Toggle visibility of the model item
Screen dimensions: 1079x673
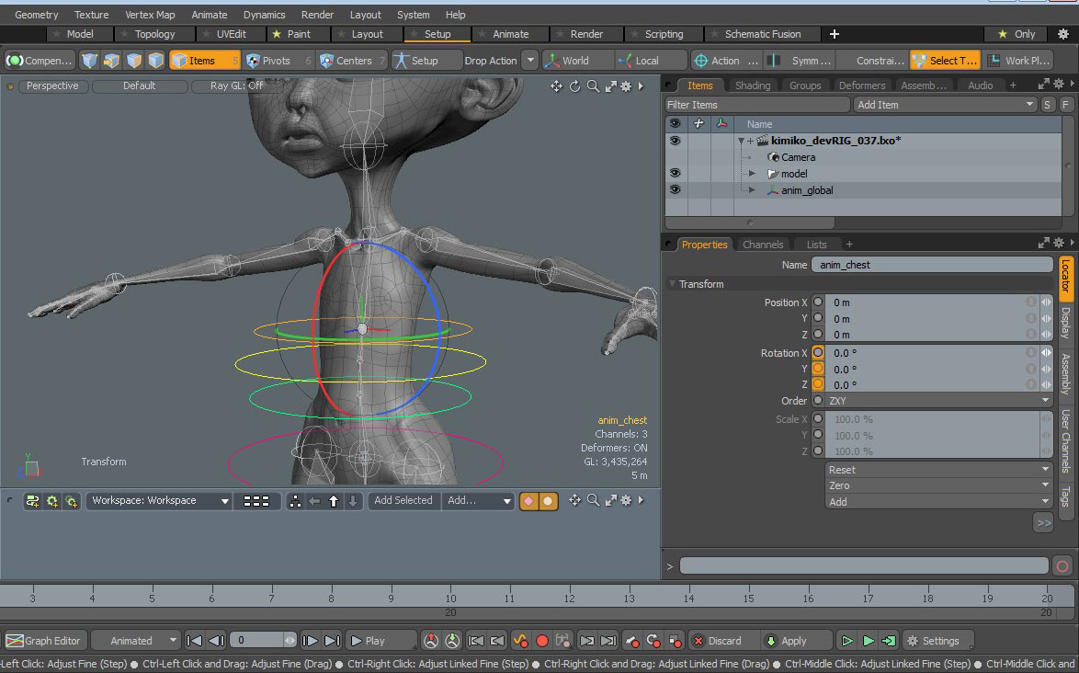click(x=675, y=174)
